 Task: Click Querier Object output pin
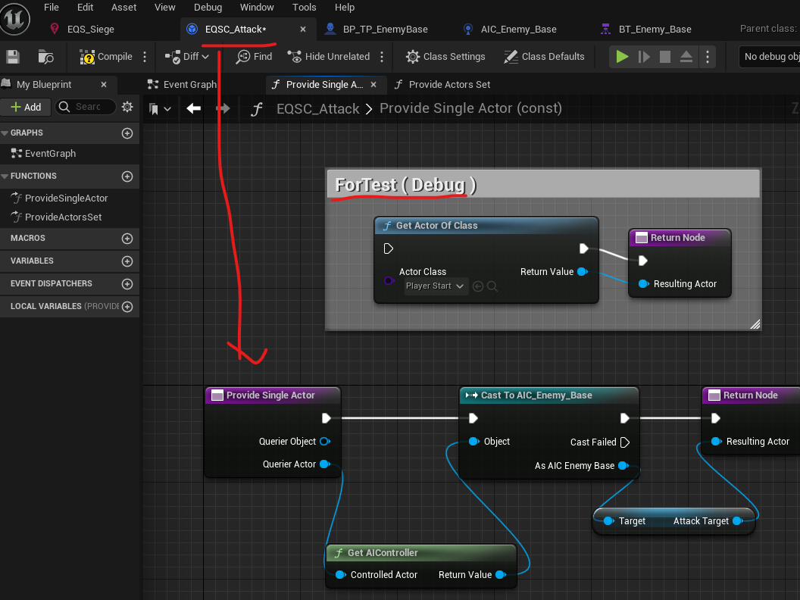[325, 442]
